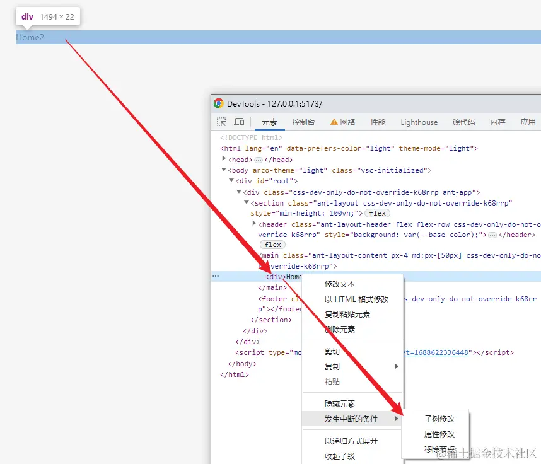This screenshot has width=541, height=464.
Task: Open the 复制 submenu arrow
Action: click(x=397, y=366)
